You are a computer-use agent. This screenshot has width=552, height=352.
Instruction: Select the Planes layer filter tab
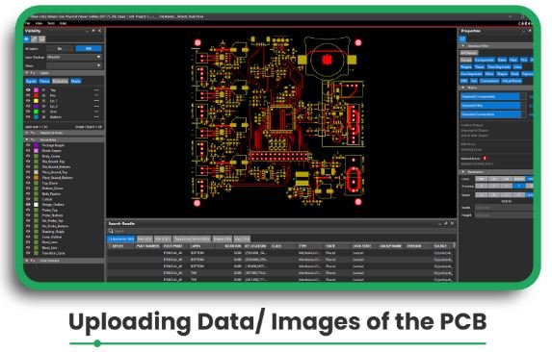pos(44,81)
